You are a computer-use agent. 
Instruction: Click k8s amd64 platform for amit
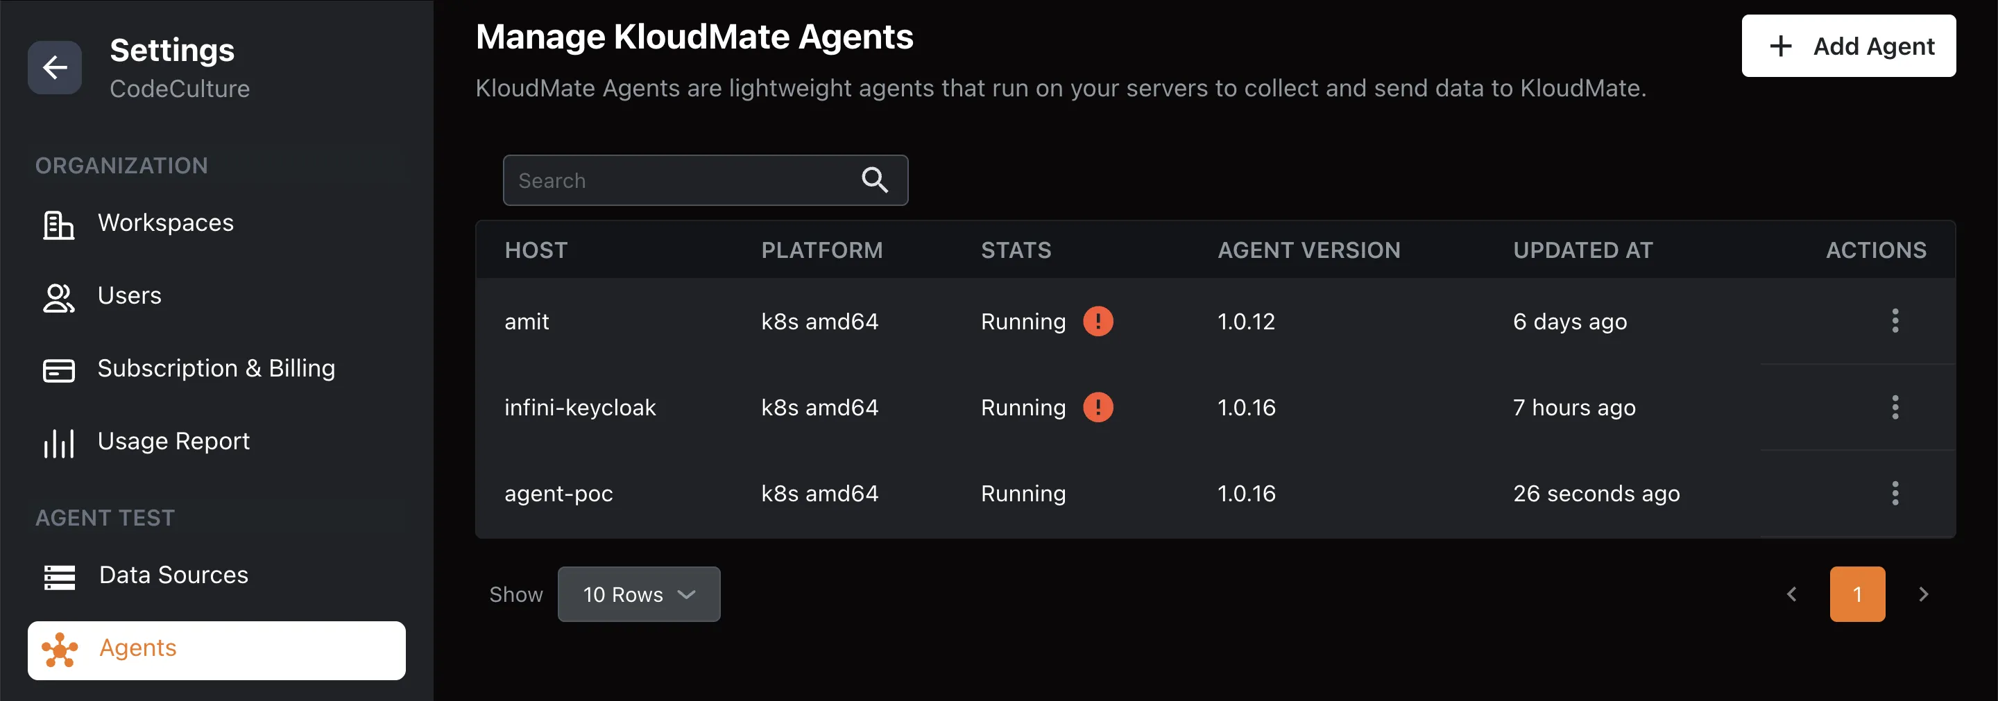(820, 321)
